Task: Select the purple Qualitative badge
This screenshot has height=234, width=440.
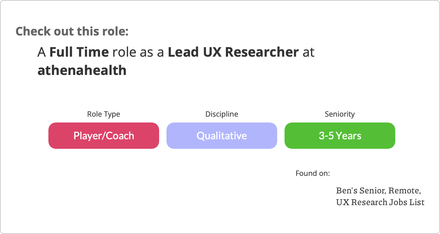Action: (222, 136)
